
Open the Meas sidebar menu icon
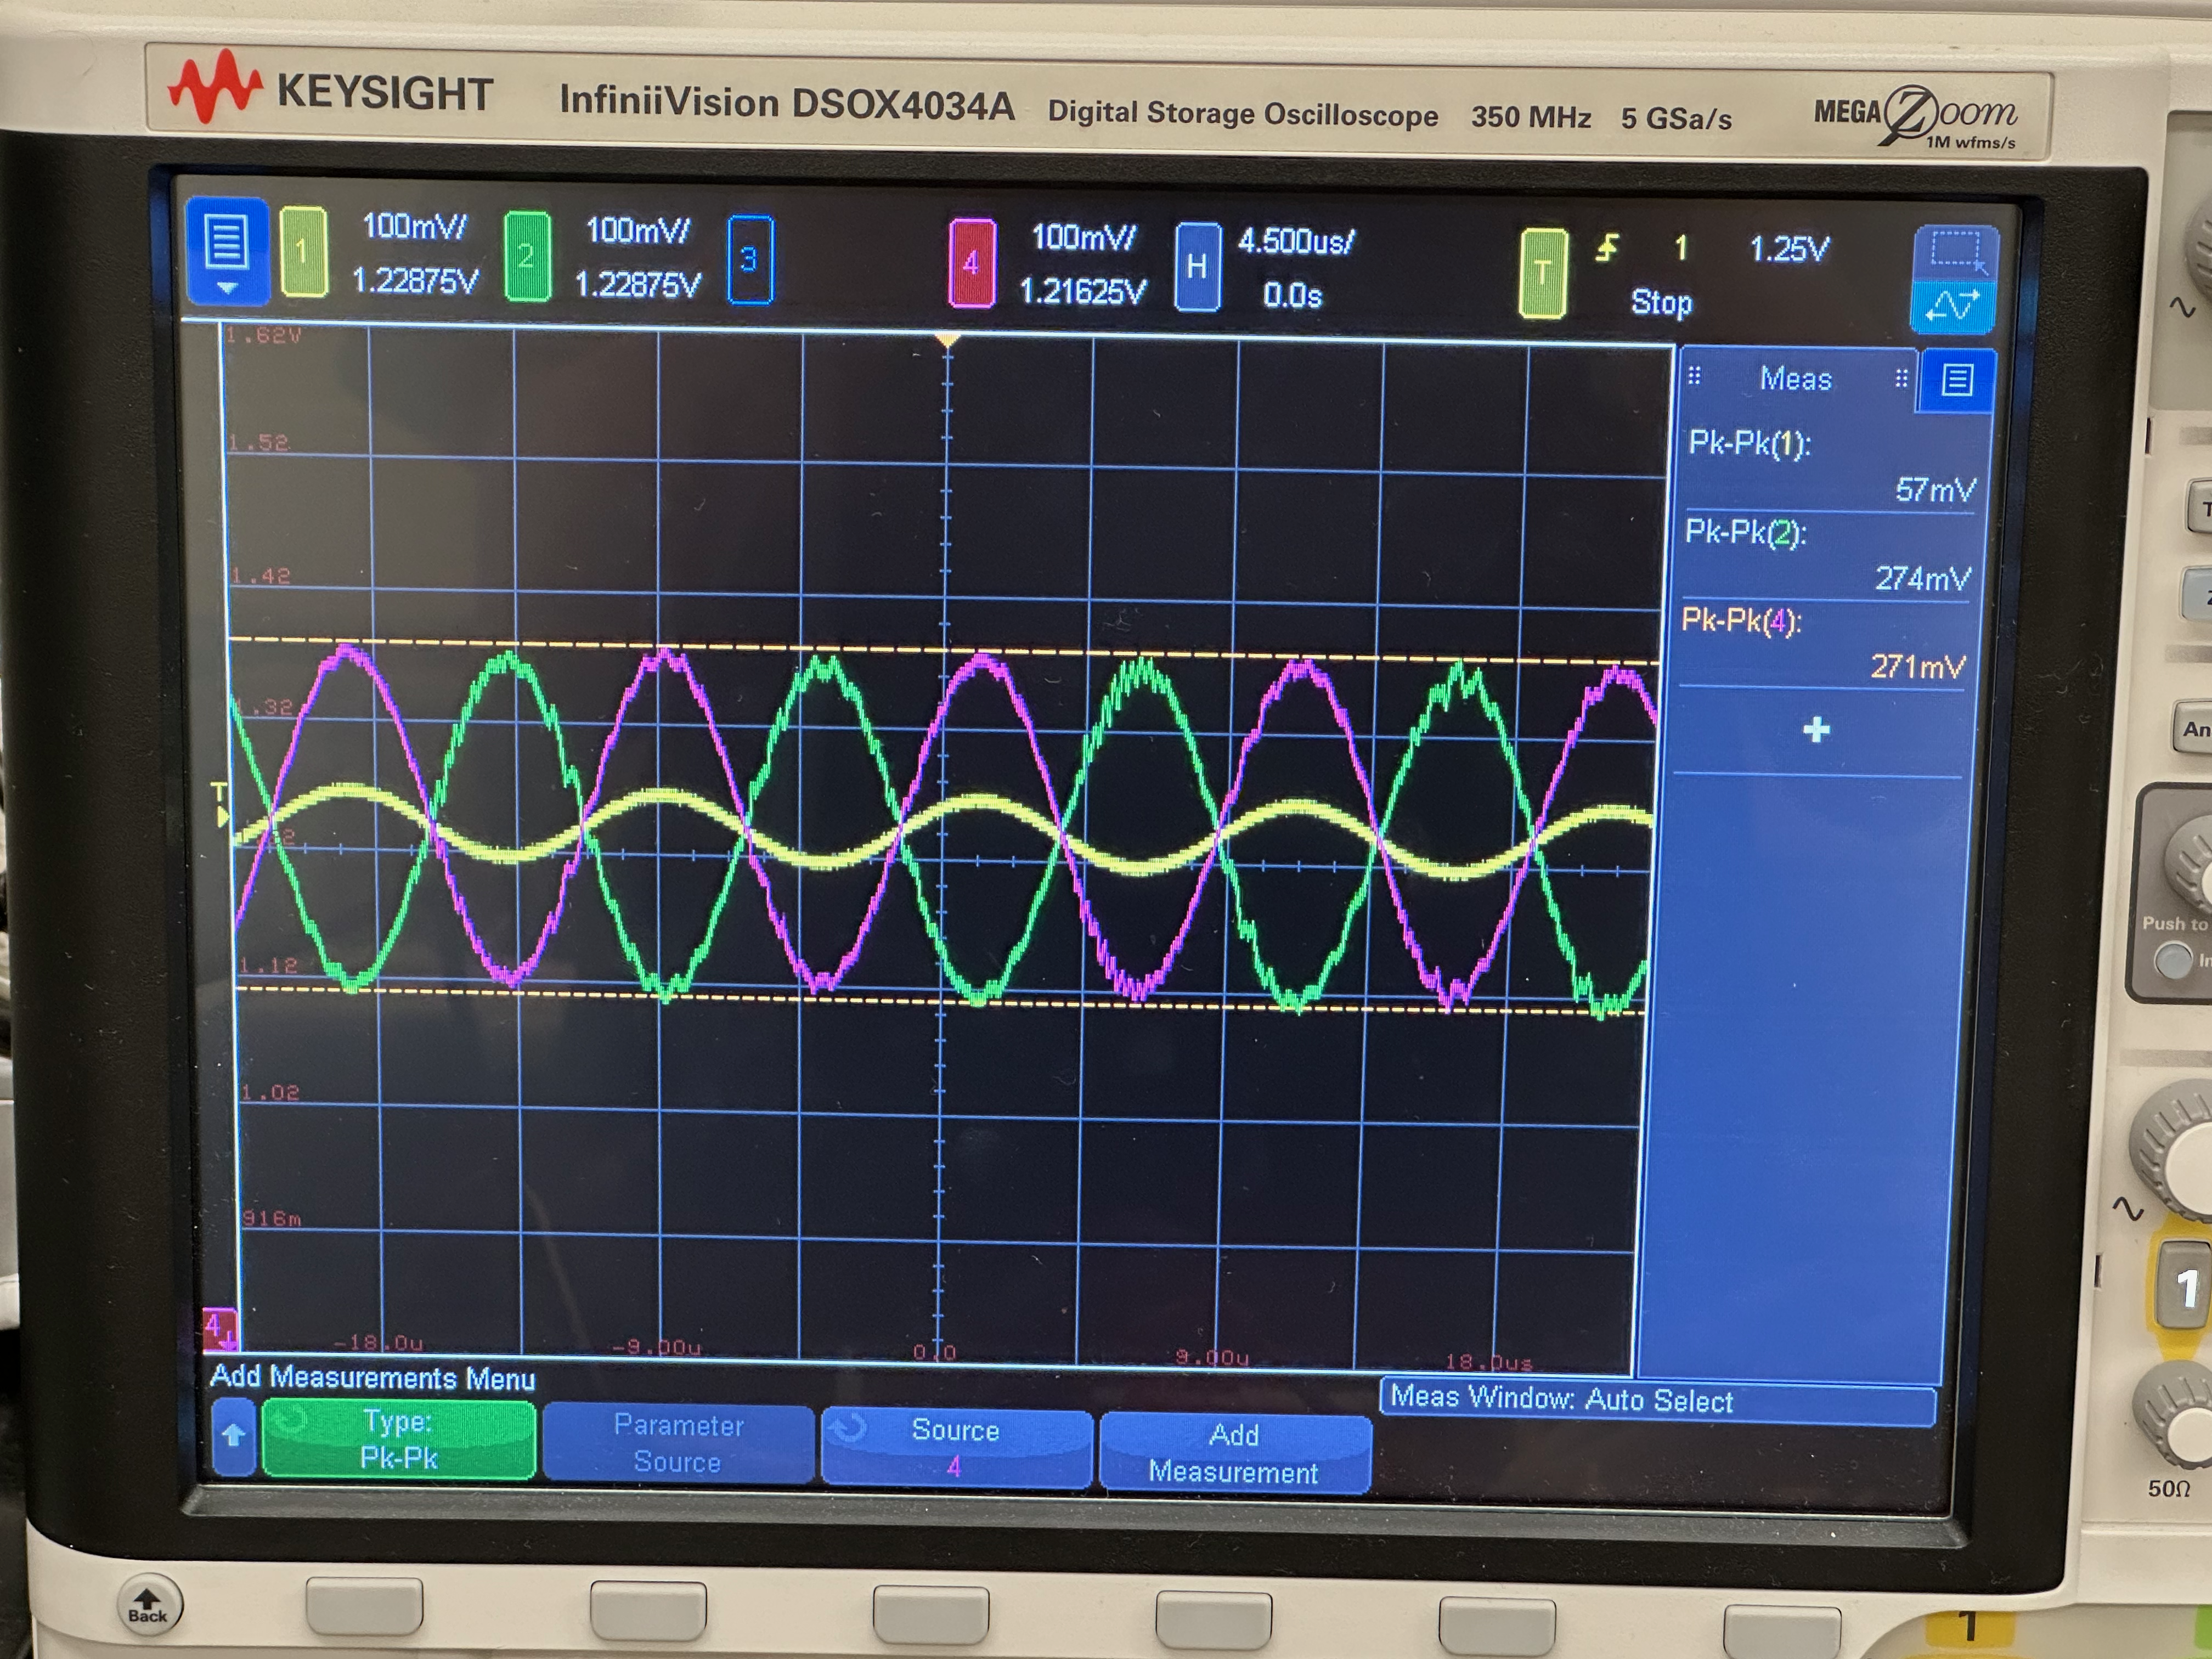[x=1957, y=380]
